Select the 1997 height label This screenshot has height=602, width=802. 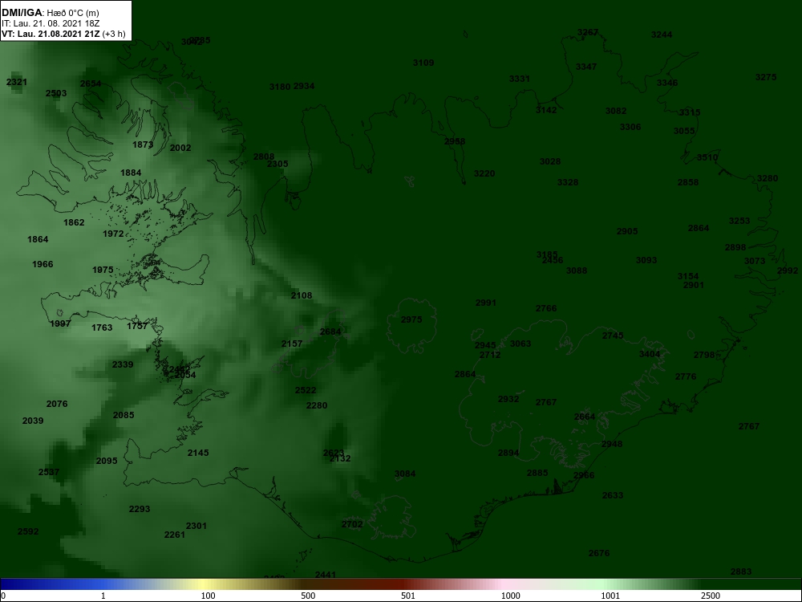point(60,323)
